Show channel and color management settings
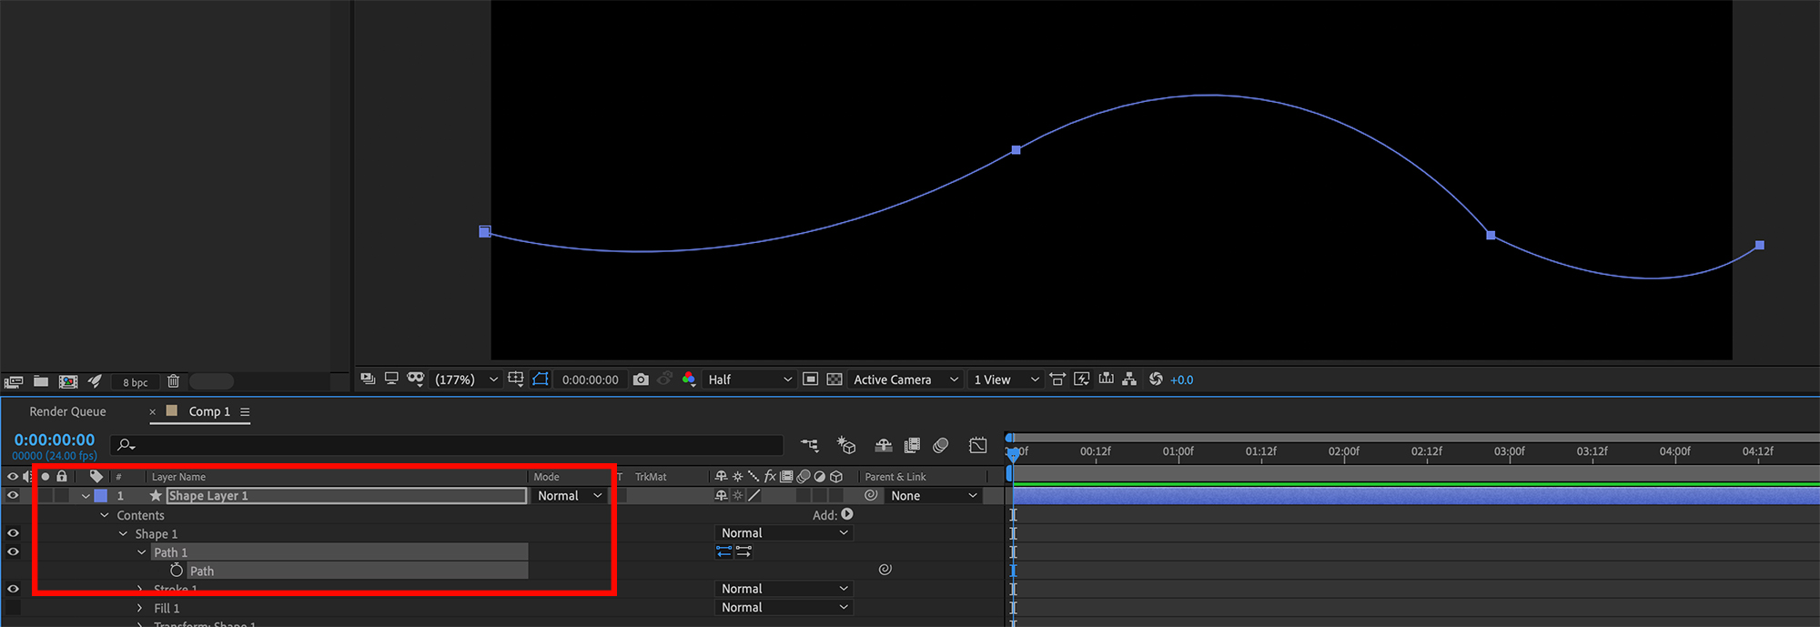 tap(689, 379)
